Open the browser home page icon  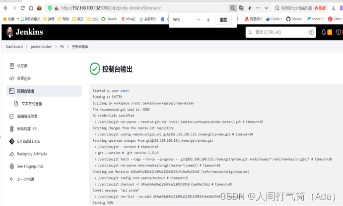(x=31, y=8)
